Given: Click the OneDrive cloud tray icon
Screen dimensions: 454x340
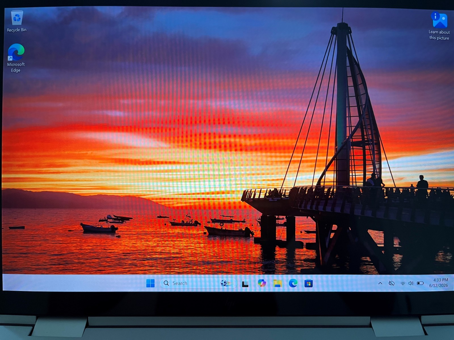Looking at the screenshot, I should tap(392, 283).
